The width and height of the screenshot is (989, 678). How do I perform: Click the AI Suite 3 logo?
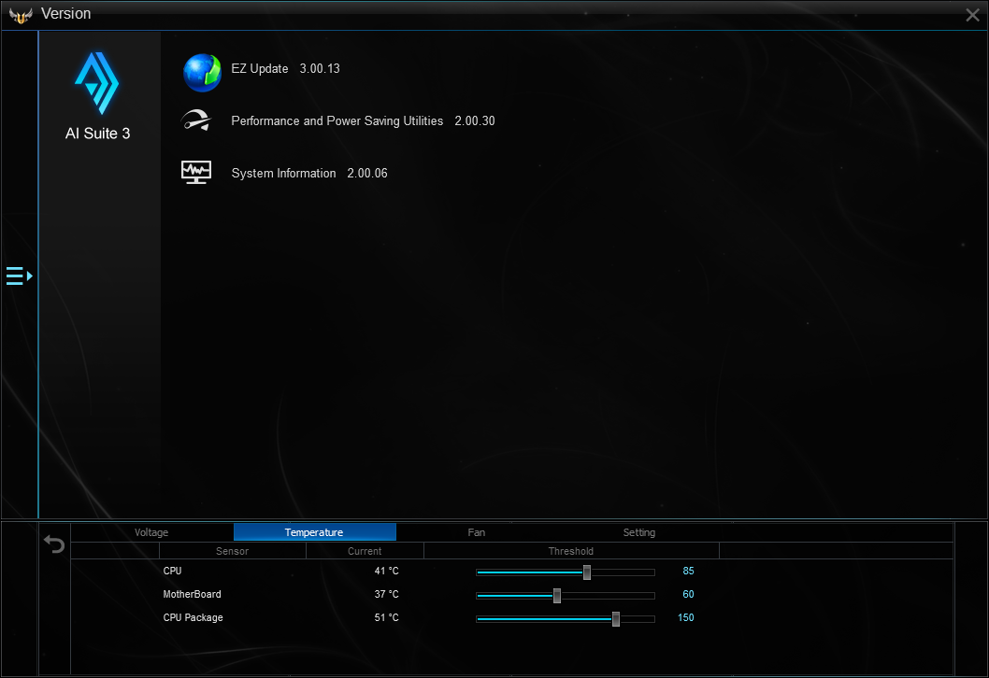coord(96,83)
